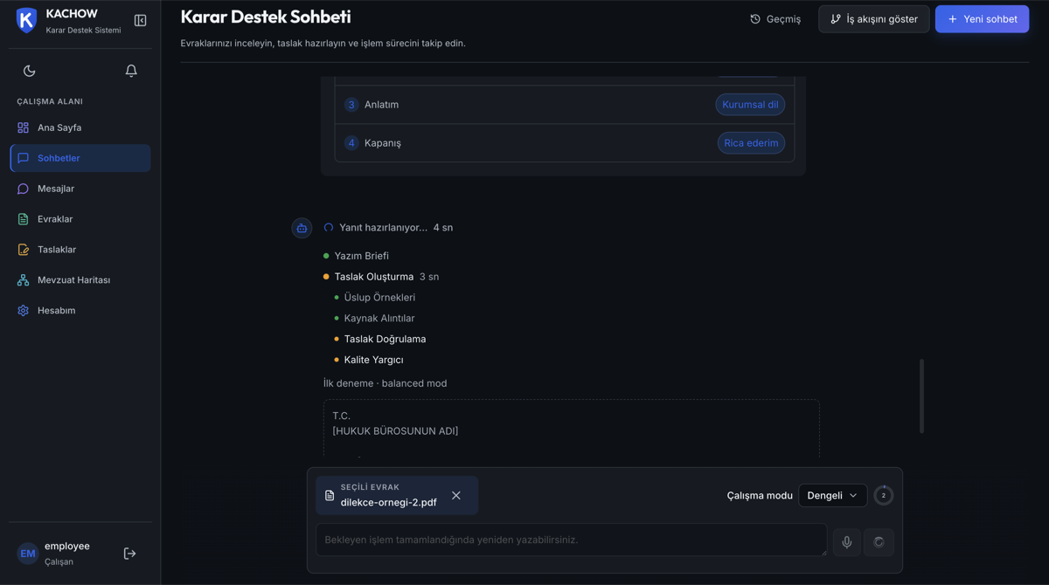
Task: Start a Yeni sohbet
Action: pyautogui.click(x=982, y=19)
